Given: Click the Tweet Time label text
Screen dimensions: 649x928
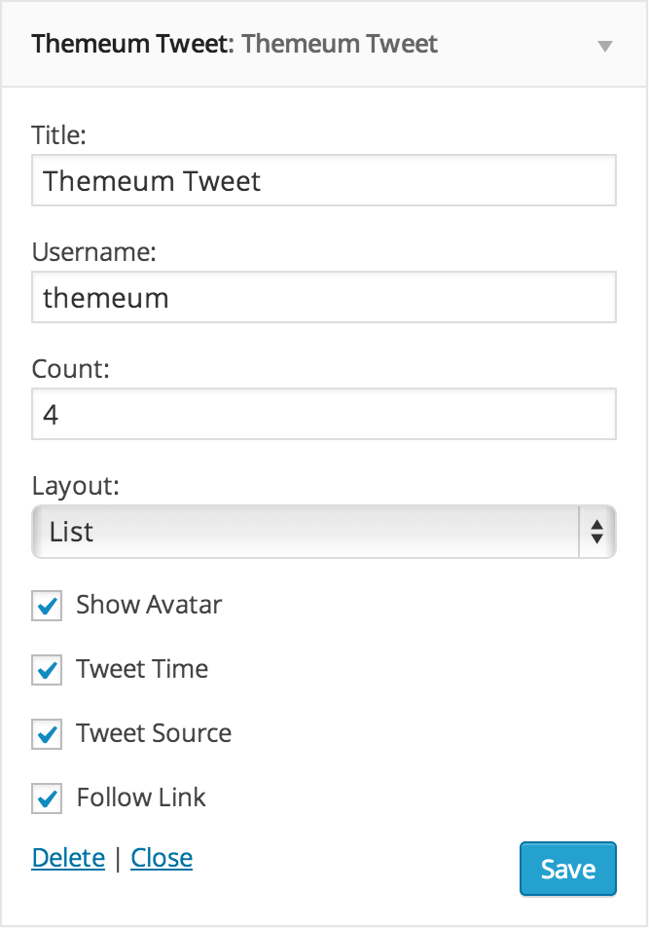Looking at the screenshot, I should click(x=142, y=669).
